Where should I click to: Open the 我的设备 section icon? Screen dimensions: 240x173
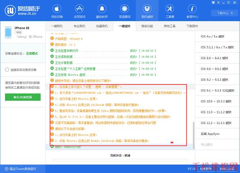pyautogui.click(x=57, y=9)
